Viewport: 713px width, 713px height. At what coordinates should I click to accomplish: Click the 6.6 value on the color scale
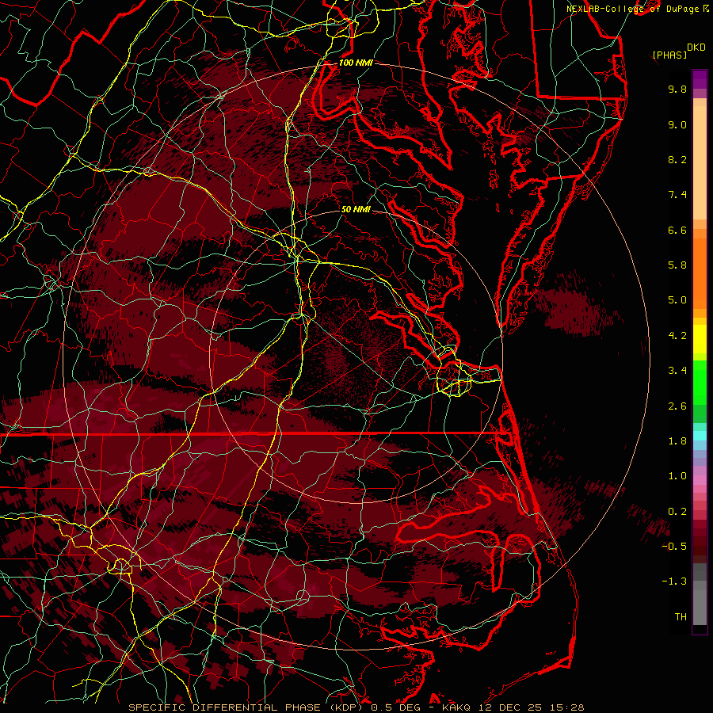pos(677,230)
